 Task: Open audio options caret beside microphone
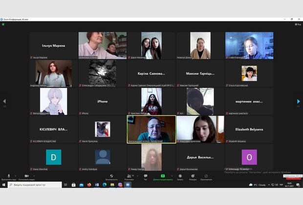[16, 176]
